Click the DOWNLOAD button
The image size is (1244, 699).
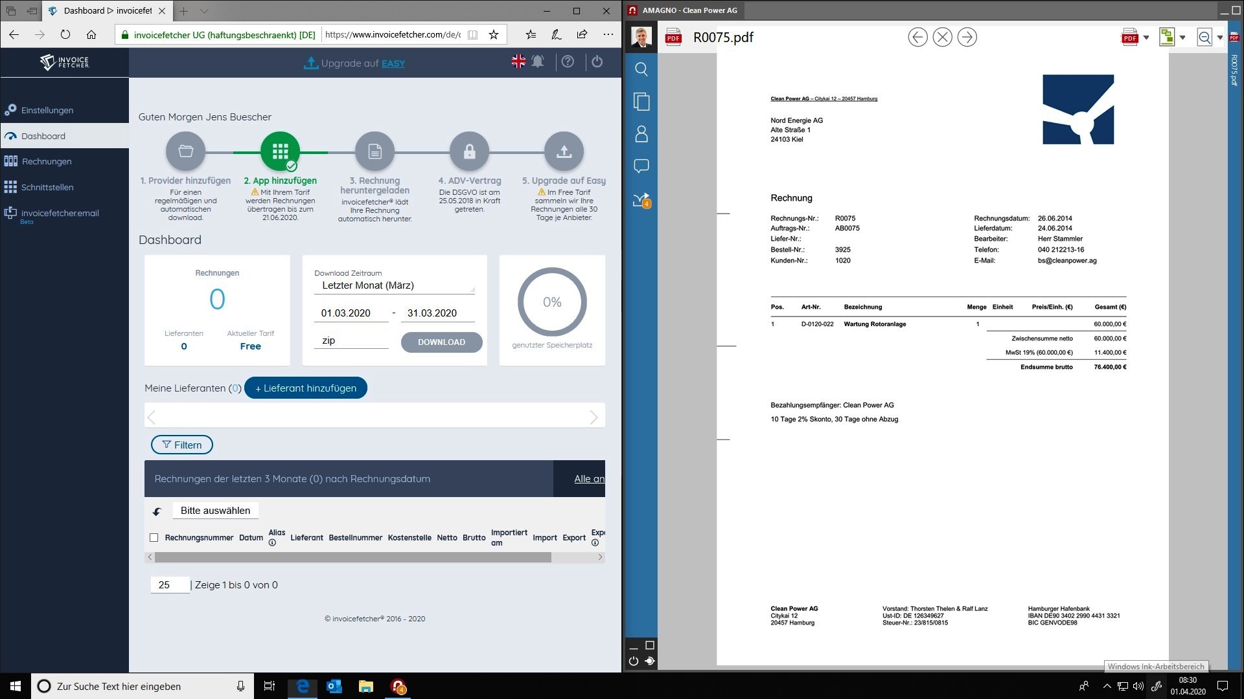tap(441, 342)
